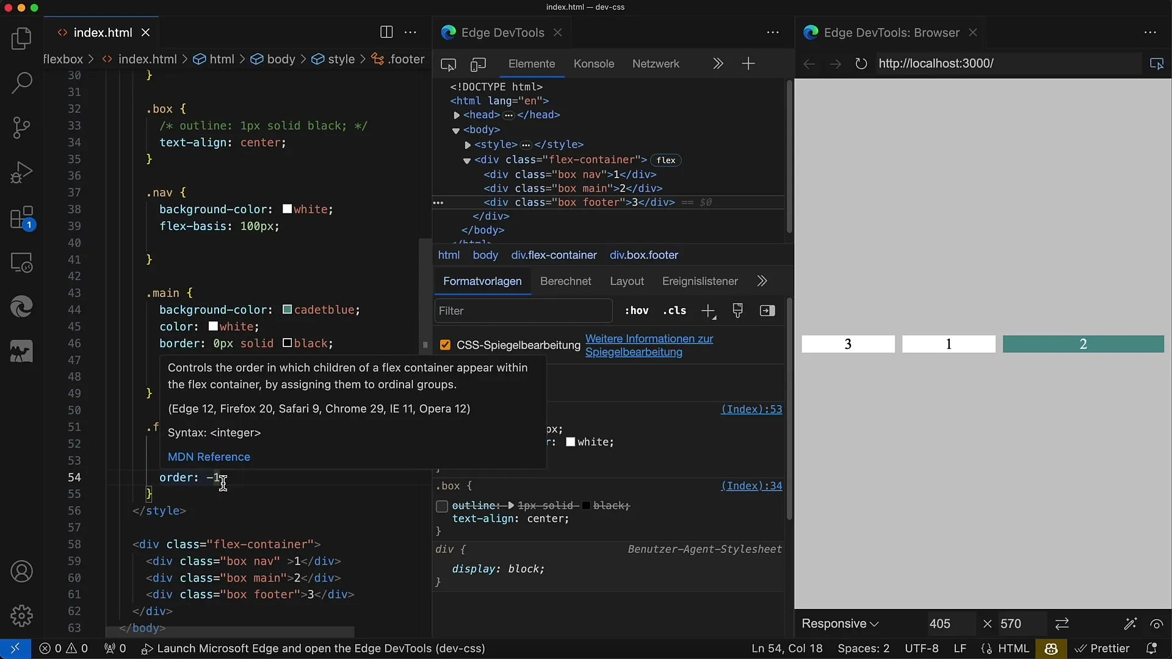Select div.flex-container in breadcrumb
Image resolution: width=1172 pixels, height=659 pixels.
[x=554, y=255]
